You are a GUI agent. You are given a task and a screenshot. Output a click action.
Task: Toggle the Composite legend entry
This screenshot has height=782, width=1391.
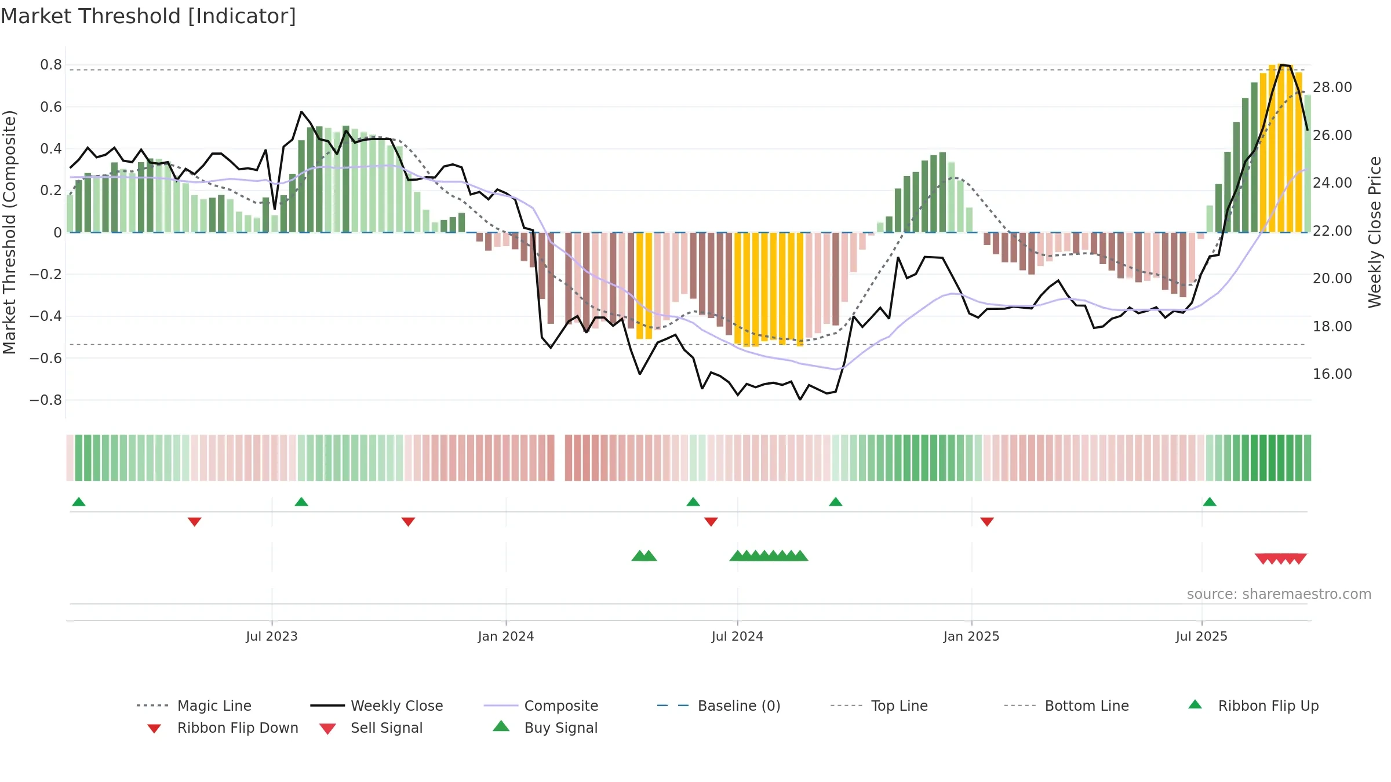coord(541,706)
